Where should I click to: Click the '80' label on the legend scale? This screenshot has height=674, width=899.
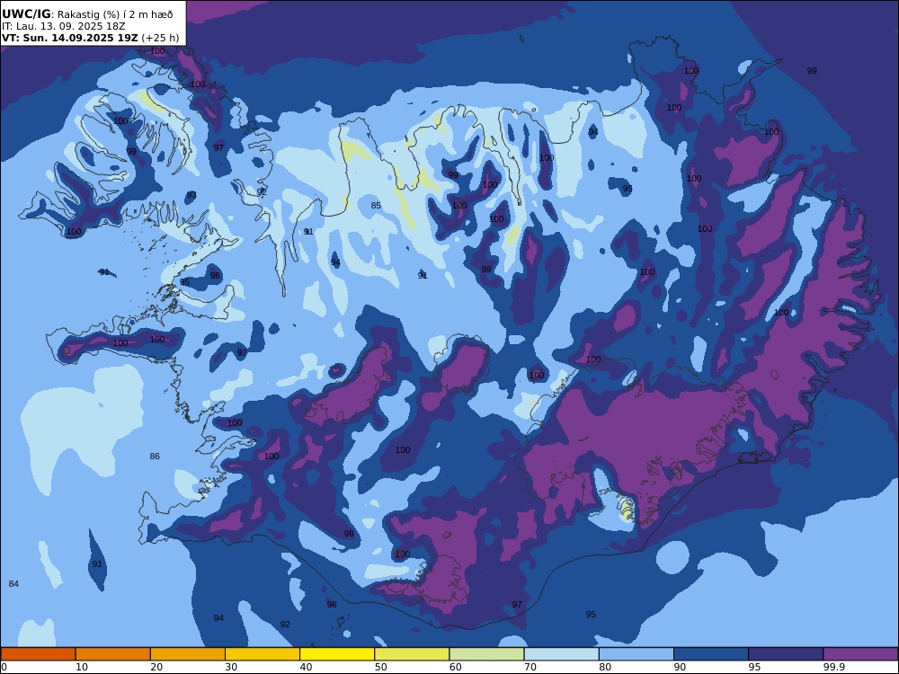(605, 667)
